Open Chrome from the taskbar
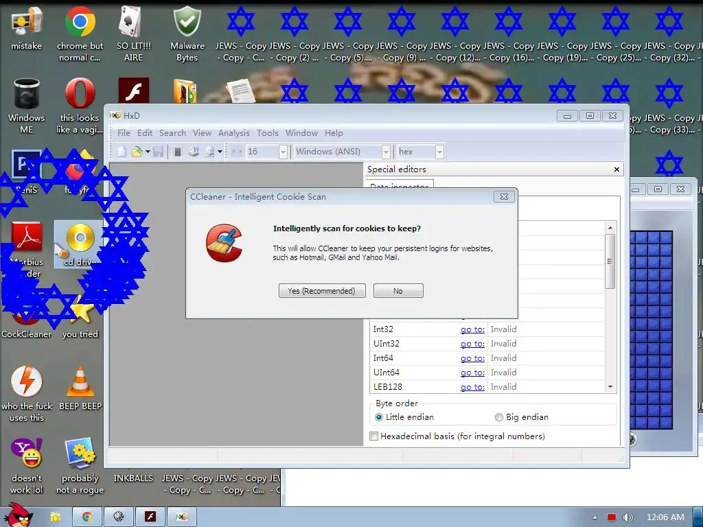 click(87, 517)
